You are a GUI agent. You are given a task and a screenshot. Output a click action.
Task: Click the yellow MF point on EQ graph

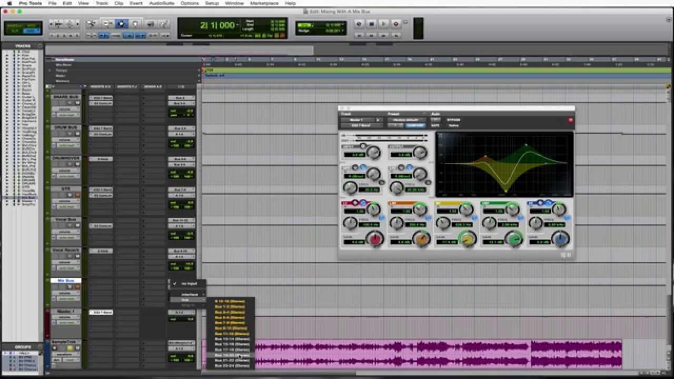506,190
